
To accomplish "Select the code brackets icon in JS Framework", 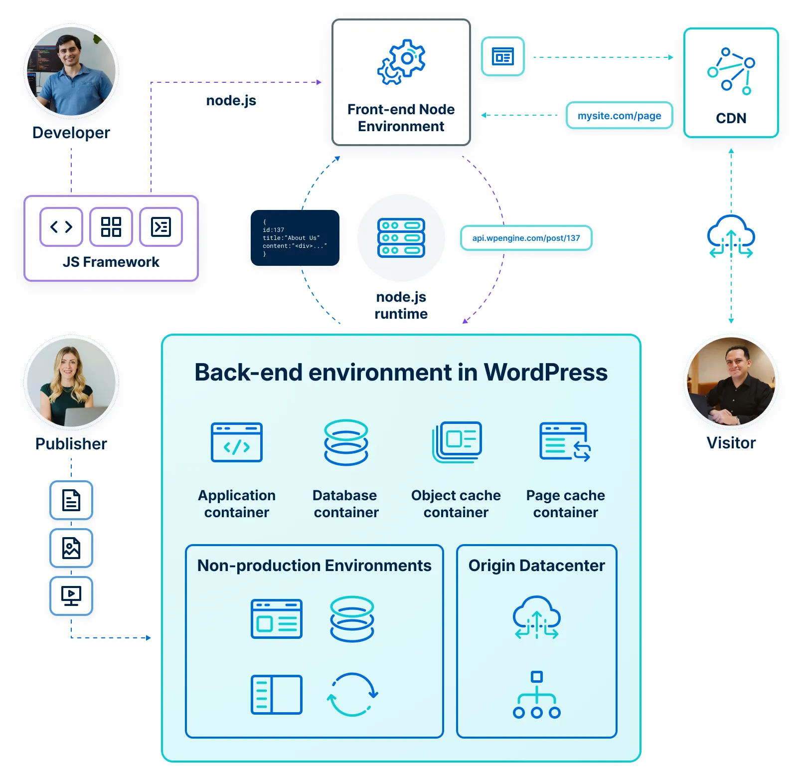I will 61,227.
